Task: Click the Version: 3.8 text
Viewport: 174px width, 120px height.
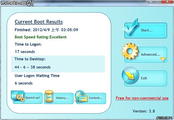Action: tap(144, 111)
